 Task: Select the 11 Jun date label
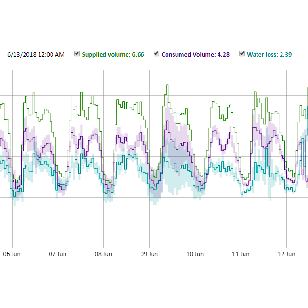(241, 254)
